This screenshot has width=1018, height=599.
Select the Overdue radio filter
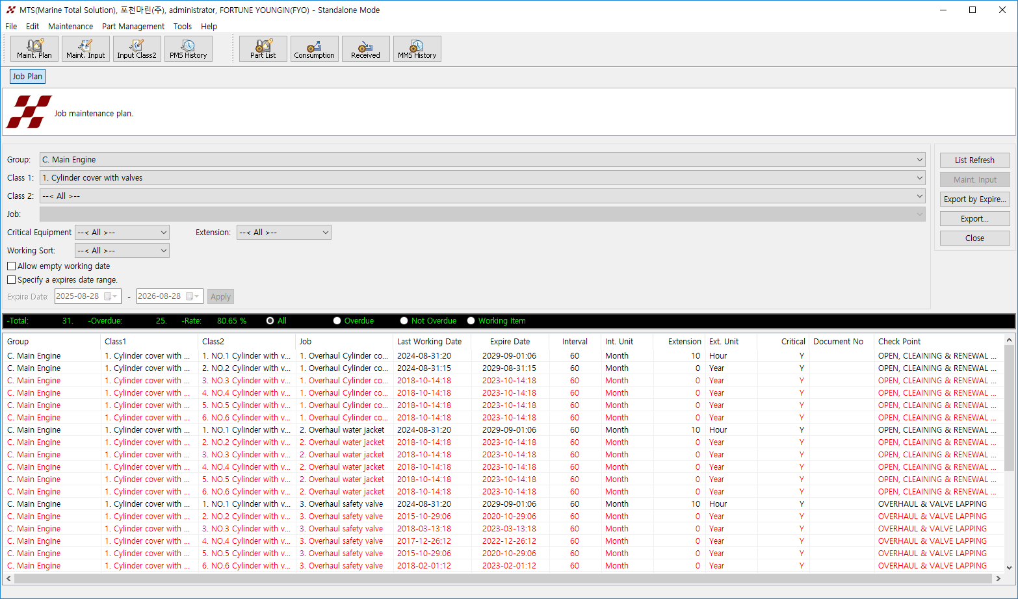coord(337,321)
